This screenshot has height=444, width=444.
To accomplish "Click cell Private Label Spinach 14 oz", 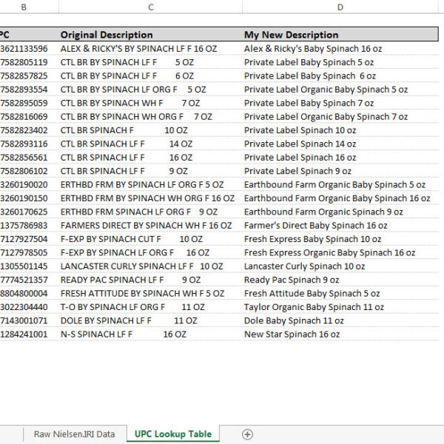I will (x=340, y=144).
